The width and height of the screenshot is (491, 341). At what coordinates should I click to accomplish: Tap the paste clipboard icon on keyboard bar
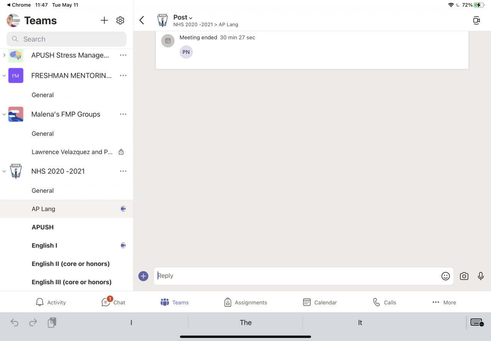tap(52, 323)
